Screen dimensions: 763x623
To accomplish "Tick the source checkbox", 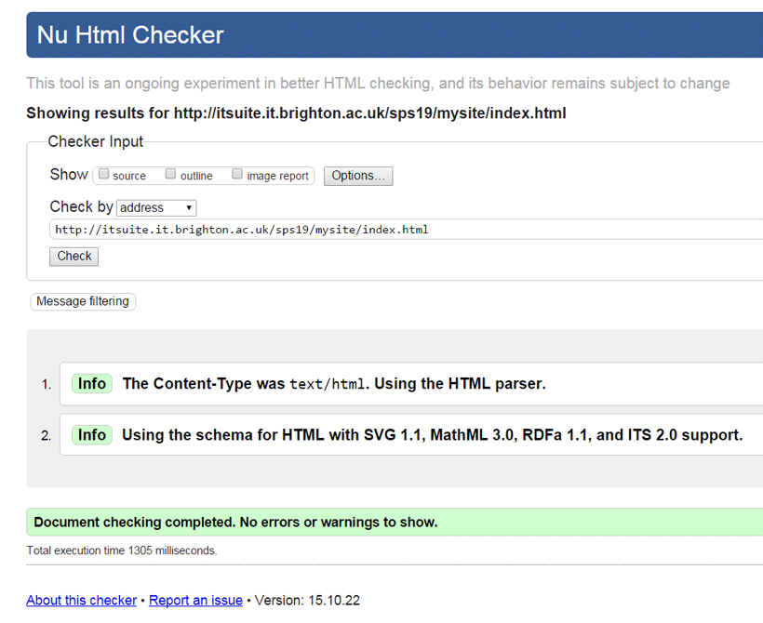I will pos(103,174).
